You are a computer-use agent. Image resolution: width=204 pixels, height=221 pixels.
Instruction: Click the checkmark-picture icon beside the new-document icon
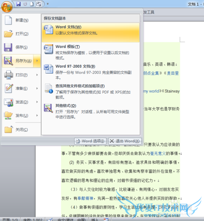(39, 4)
